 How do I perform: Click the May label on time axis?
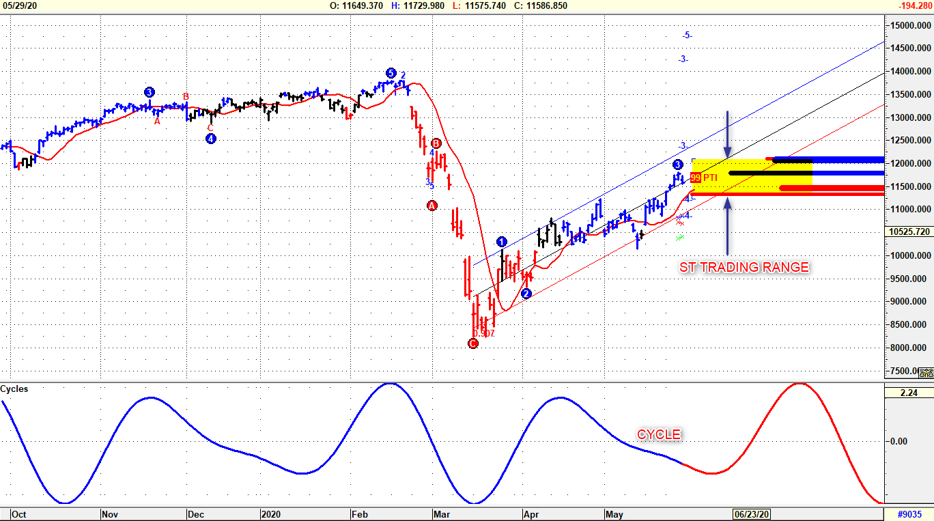click(615, 514)
